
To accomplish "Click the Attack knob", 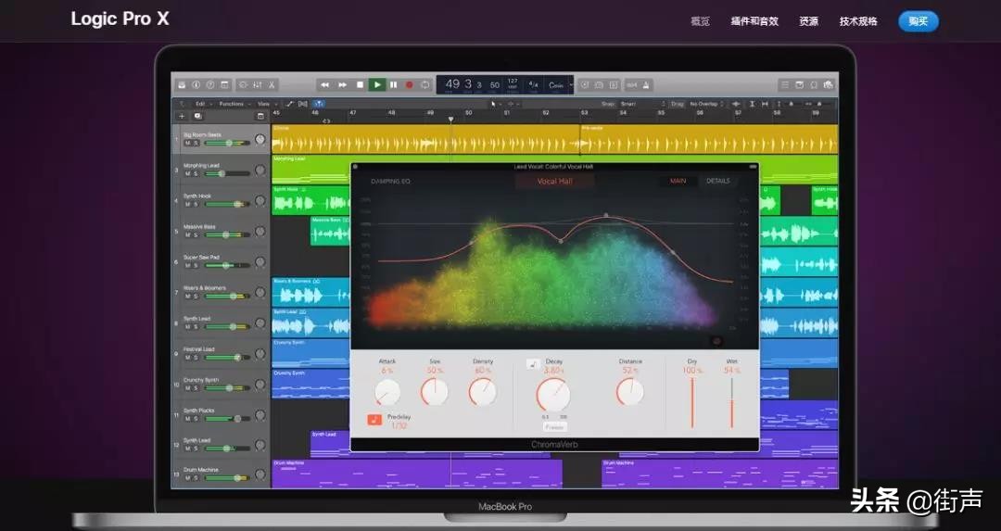I will [x=386, y=392].
